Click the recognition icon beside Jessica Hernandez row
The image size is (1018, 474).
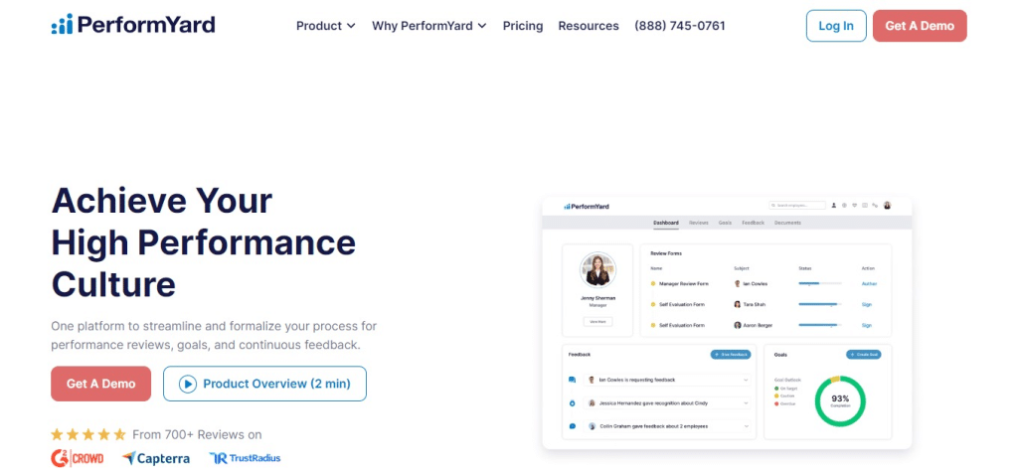click(572, 403)
